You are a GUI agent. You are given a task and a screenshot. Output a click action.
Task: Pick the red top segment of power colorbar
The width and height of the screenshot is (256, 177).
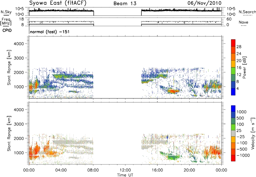pos(233,43)
